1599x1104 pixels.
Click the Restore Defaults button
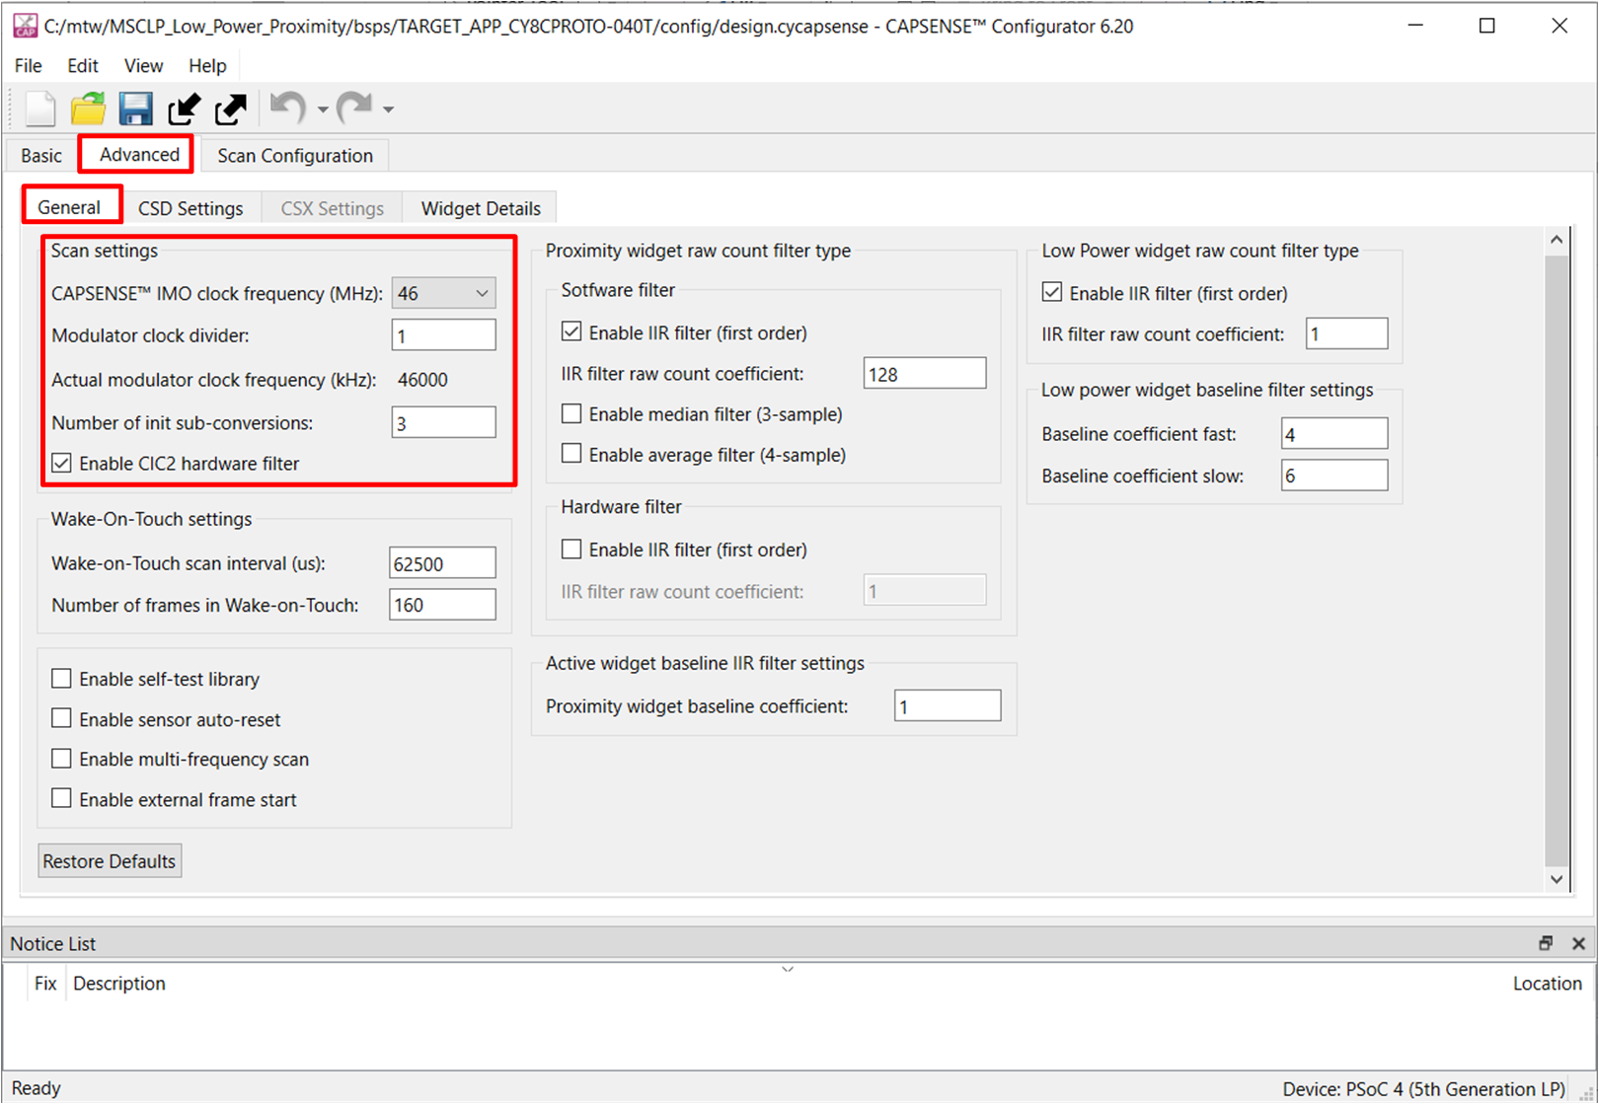coord(110,860)
